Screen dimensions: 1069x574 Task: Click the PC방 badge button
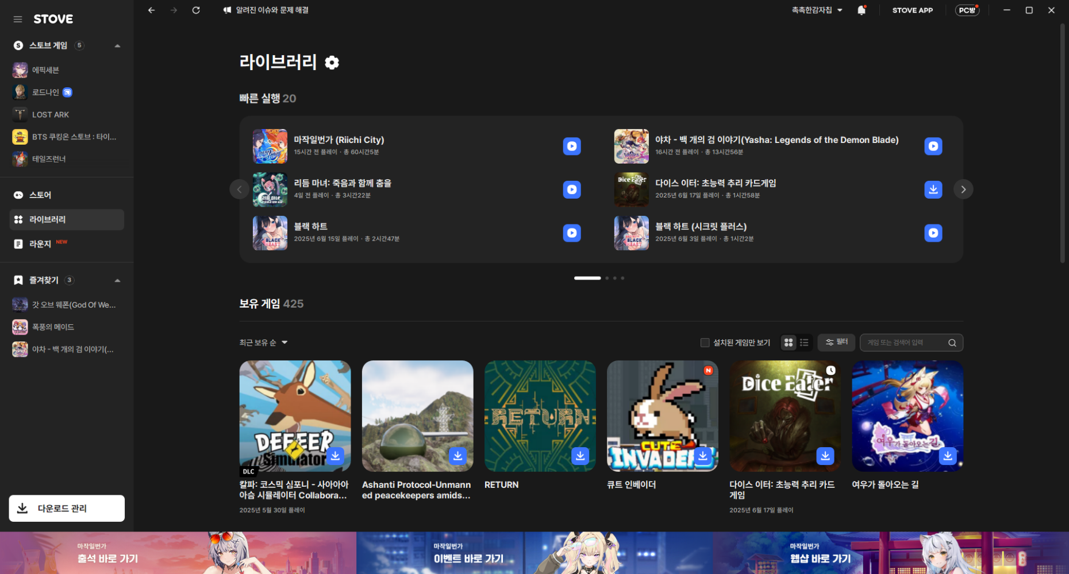tap(967, 10)
